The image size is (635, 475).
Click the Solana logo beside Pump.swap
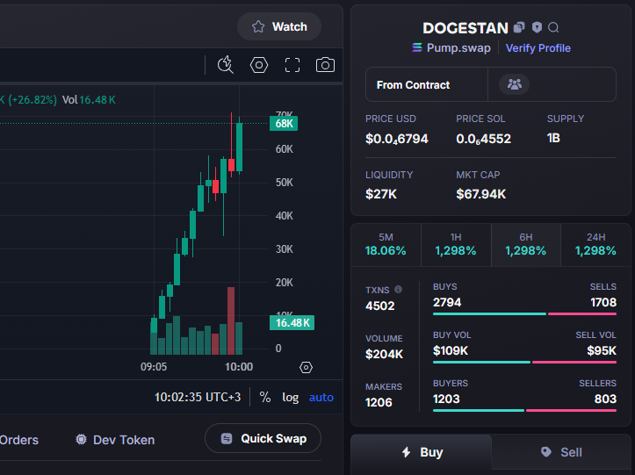[x=416, y=47]
